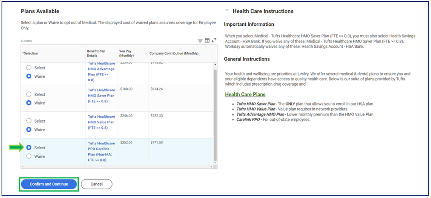Click the Carelink PPO bullet text
431x198 pixels.
pos(273,120)
